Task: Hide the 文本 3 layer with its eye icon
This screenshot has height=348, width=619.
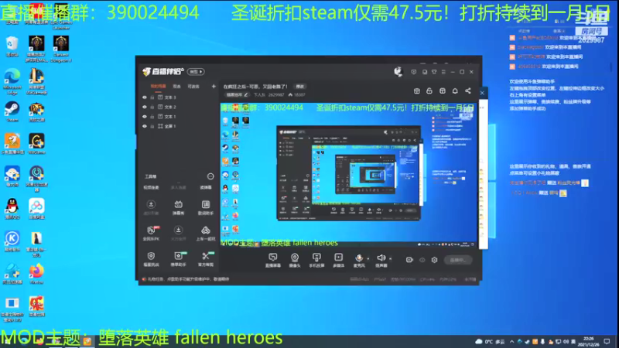Action: [145, 97]
